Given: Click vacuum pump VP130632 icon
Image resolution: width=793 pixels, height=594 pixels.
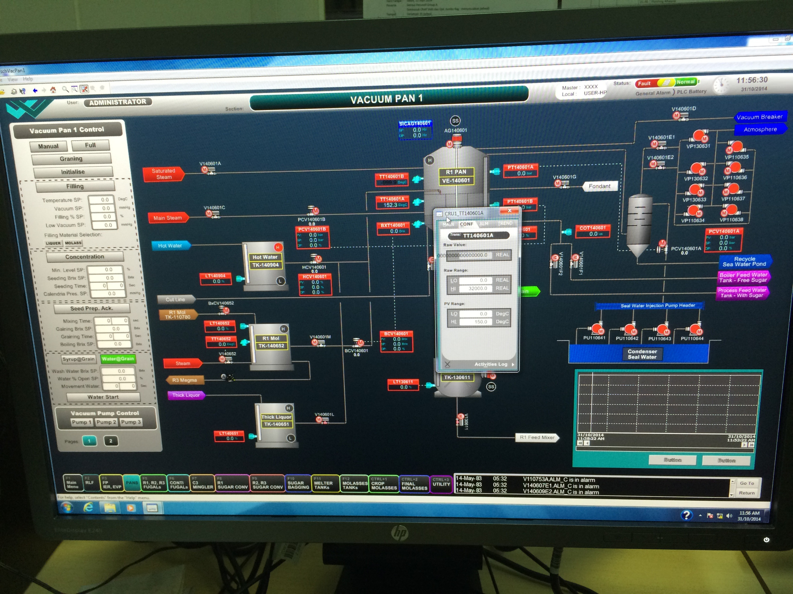Looking at the screenshot, I should [697, 168].
